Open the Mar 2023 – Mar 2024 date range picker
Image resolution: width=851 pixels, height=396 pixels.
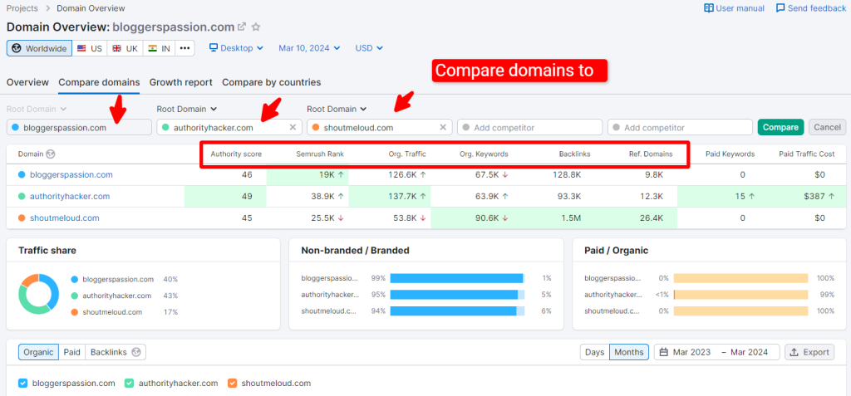pos(716,352)
